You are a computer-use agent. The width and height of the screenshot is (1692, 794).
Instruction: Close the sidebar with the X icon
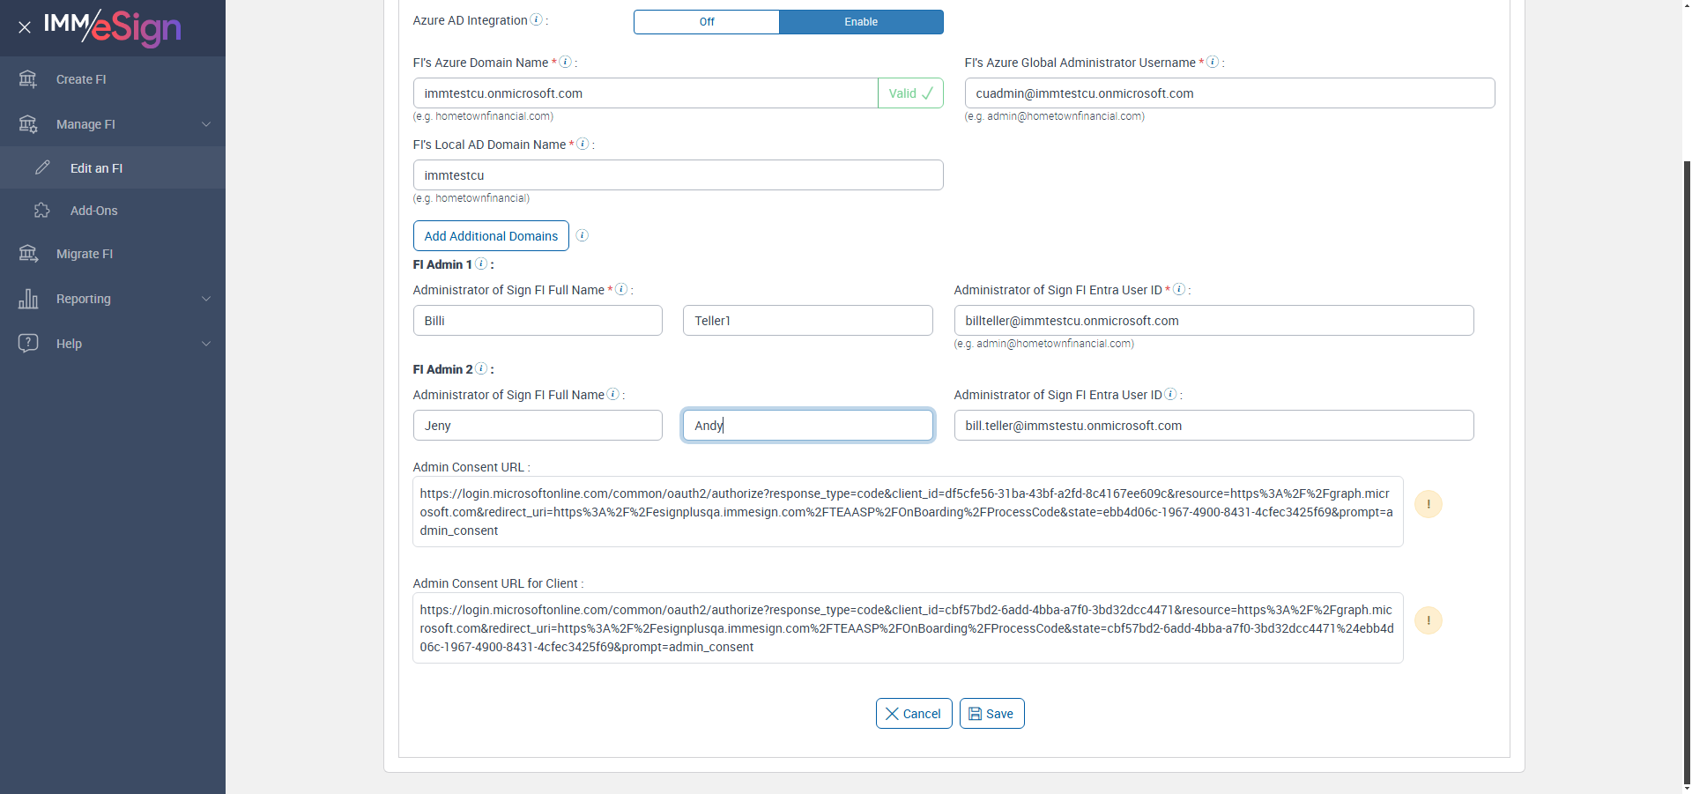[x=25, y=27]
